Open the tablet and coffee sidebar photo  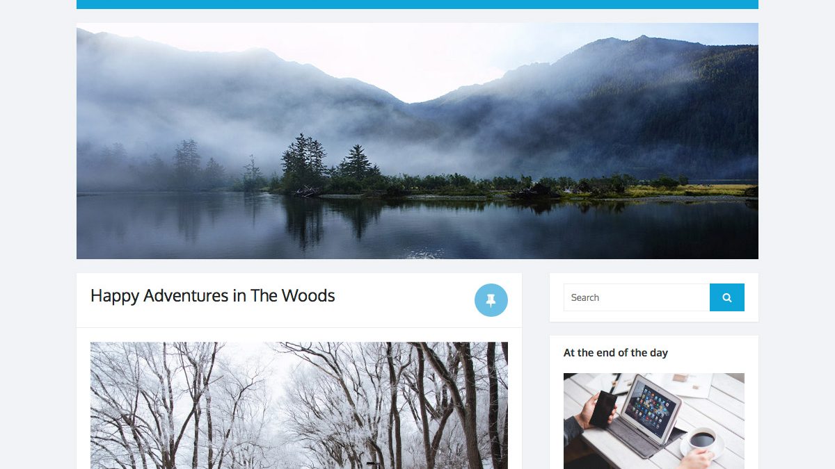point(654,421)
